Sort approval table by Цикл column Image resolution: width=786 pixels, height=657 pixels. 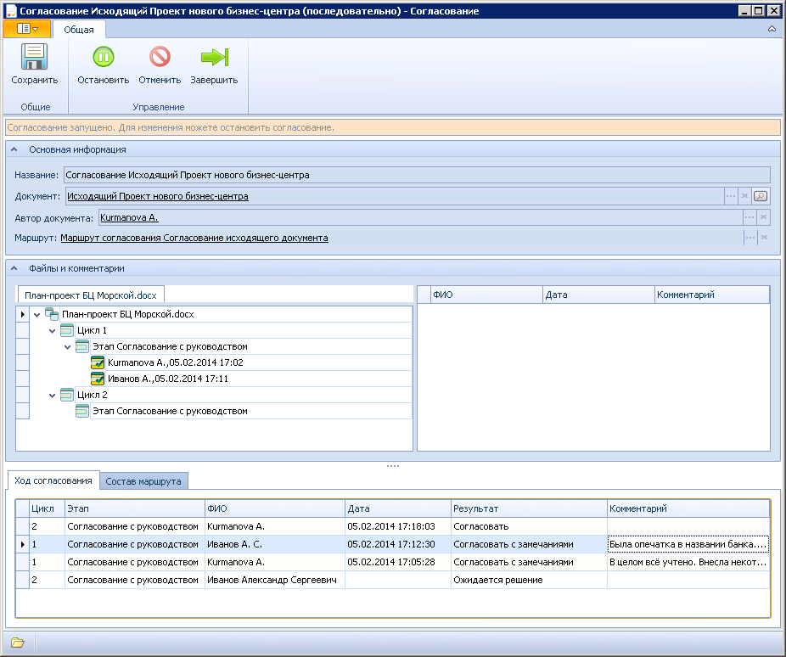tap(48, 508)
